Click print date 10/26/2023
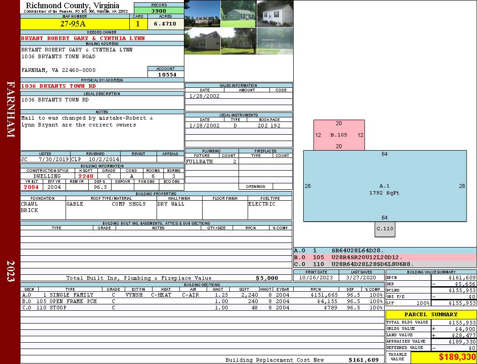478x364 pixels. click(x=316, y=278)
